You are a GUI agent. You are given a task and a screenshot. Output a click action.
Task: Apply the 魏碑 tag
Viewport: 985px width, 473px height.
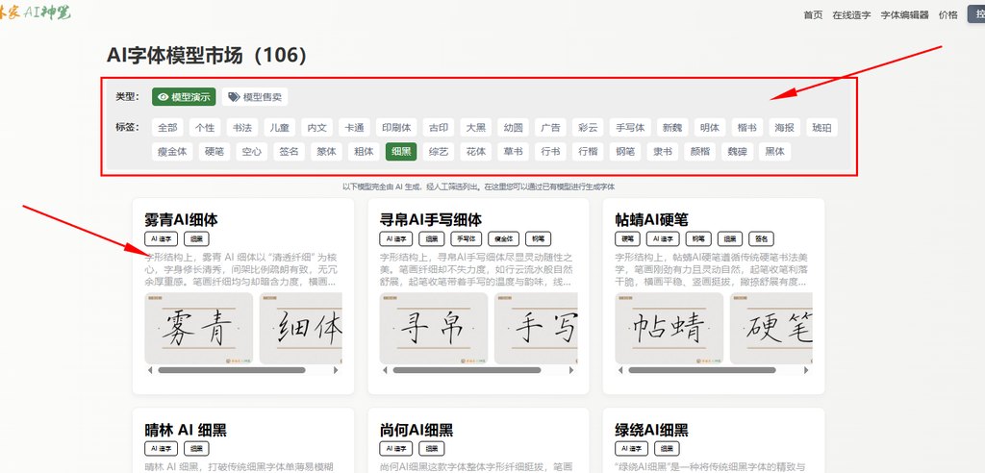tap(738, 151)
